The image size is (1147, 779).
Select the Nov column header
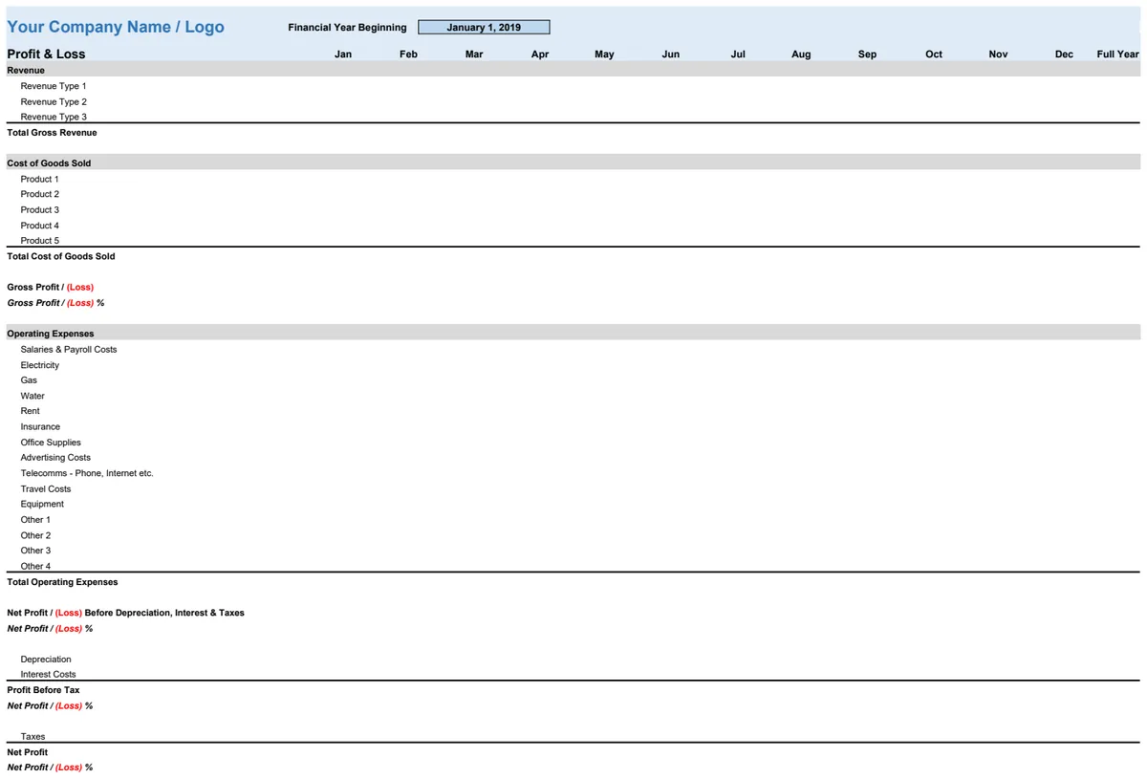(998, 54)
